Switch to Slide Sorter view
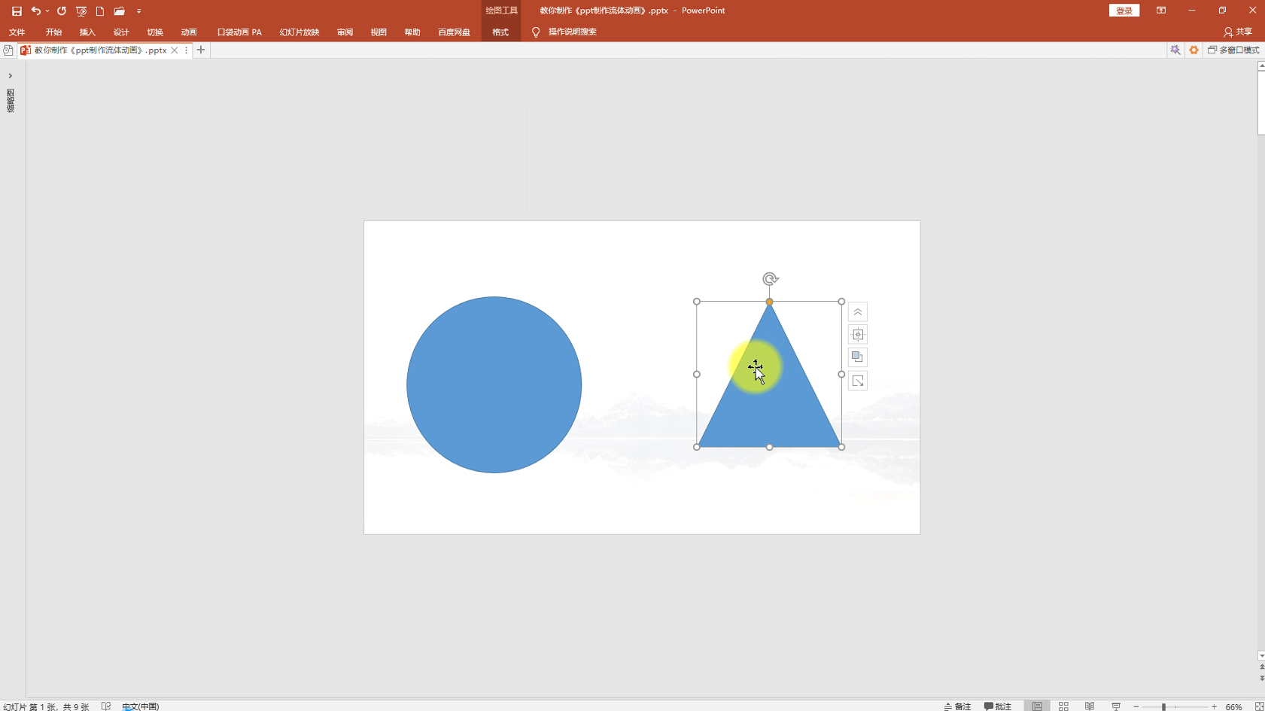The width and height of the screenshot is (1265, 711). pyautogui.click(x=1063, y=706)
